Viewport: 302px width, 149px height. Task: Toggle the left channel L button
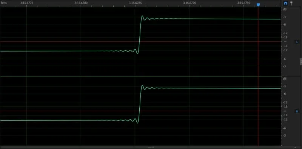point(297,42)
